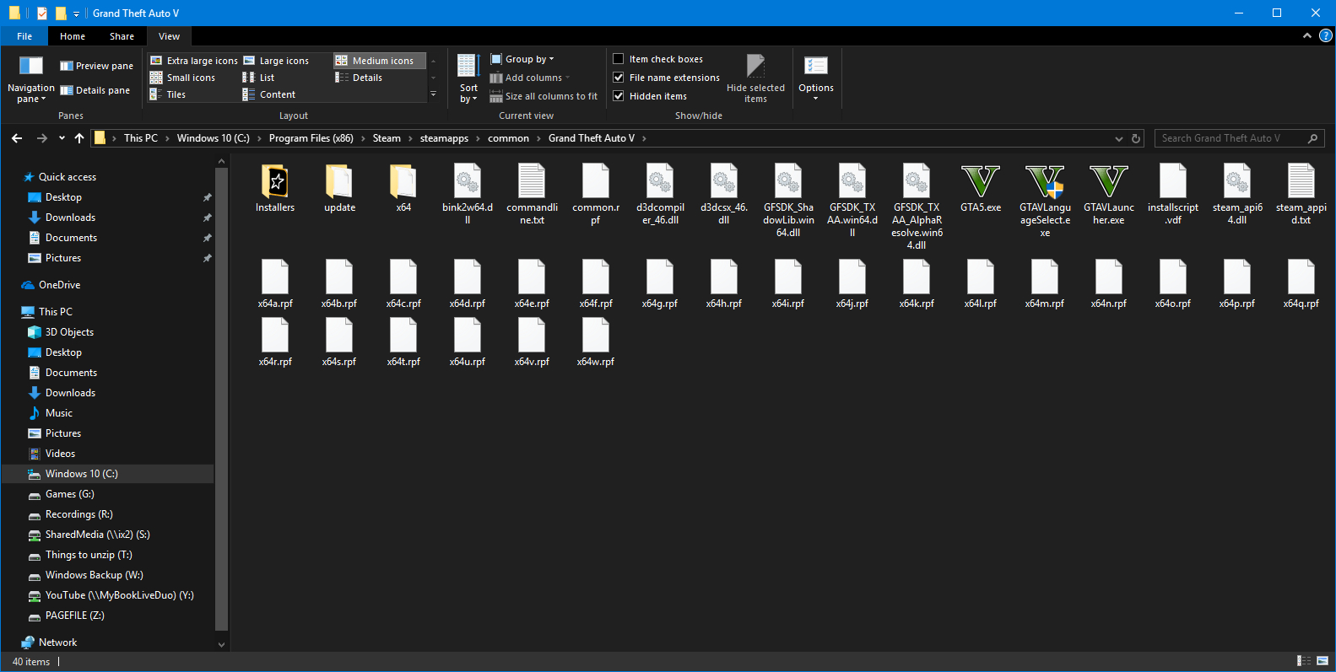Open Windows Backup (W:) drive
Viewport: 1336px width, 672px height.
coord(95,575)
